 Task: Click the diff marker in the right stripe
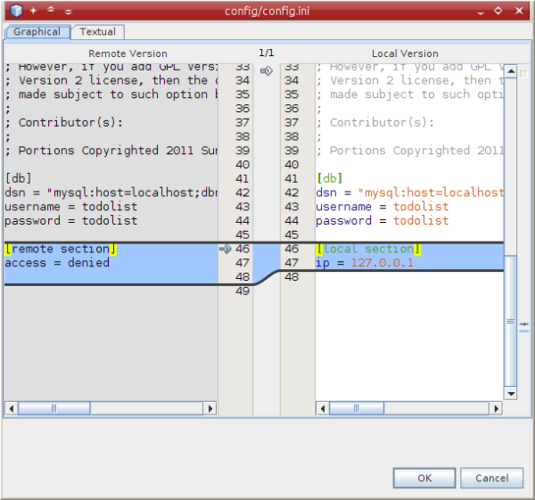point(523,324)
